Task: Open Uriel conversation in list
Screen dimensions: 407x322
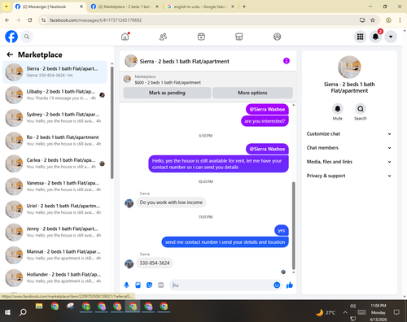Action: (55, 209)
